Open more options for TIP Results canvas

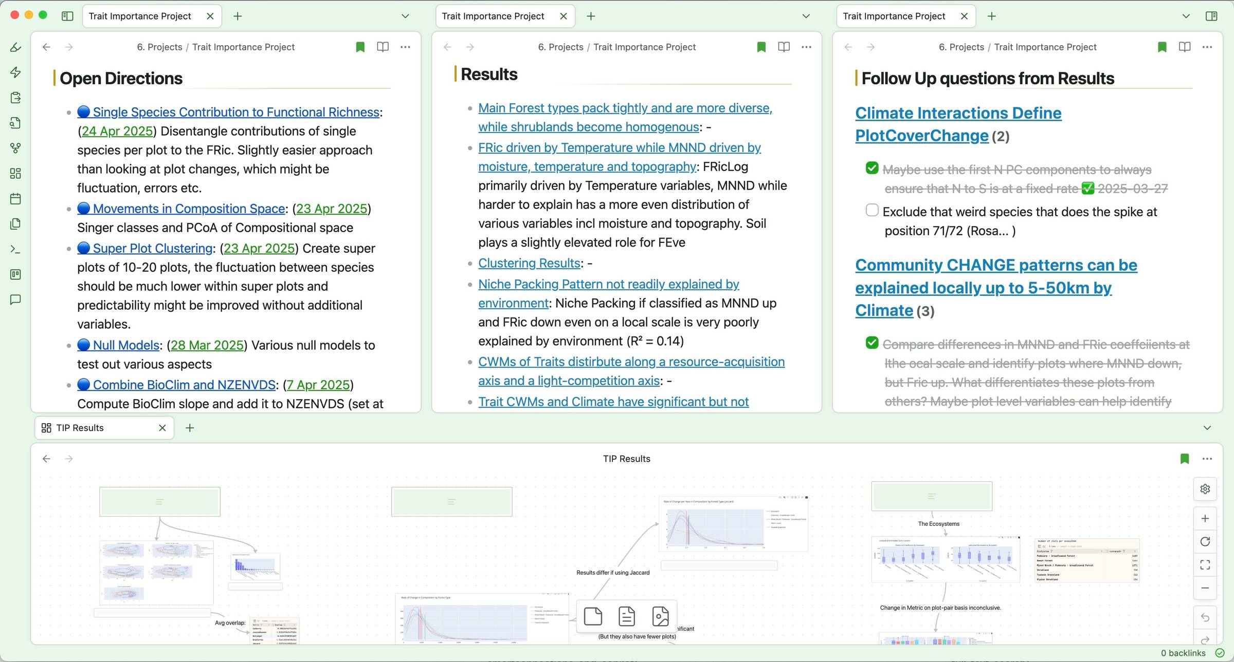click(x=1207, y=459)
